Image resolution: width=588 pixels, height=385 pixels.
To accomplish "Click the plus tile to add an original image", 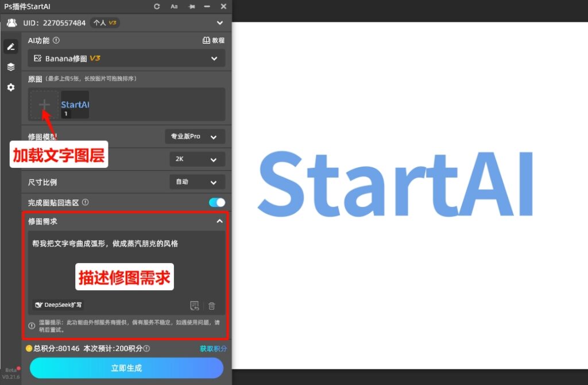I will tap(44, 105).
